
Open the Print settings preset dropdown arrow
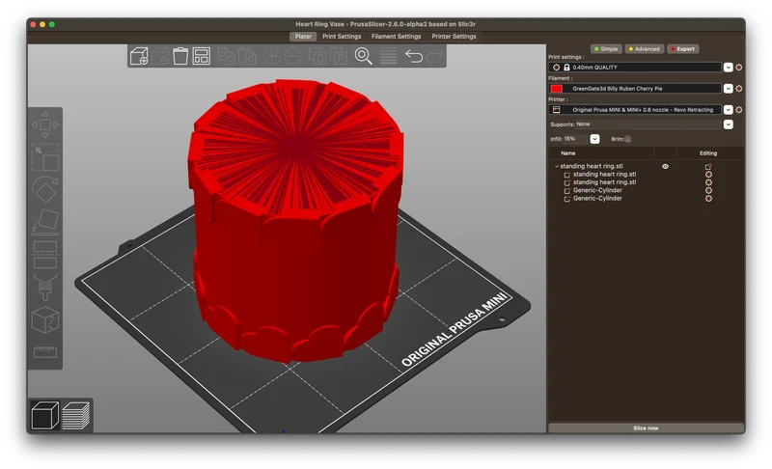click(x=729, y=67)
